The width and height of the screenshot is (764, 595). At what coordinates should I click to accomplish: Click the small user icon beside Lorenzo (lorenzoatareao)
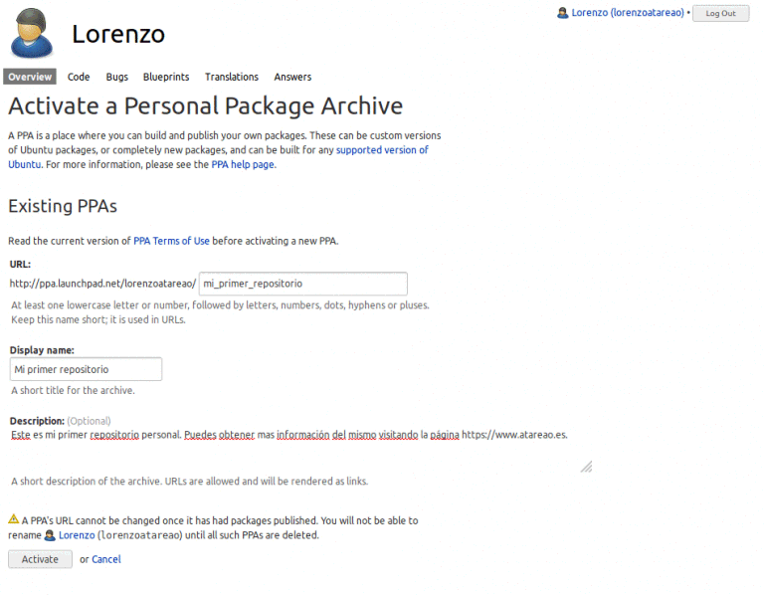(562, 13)
